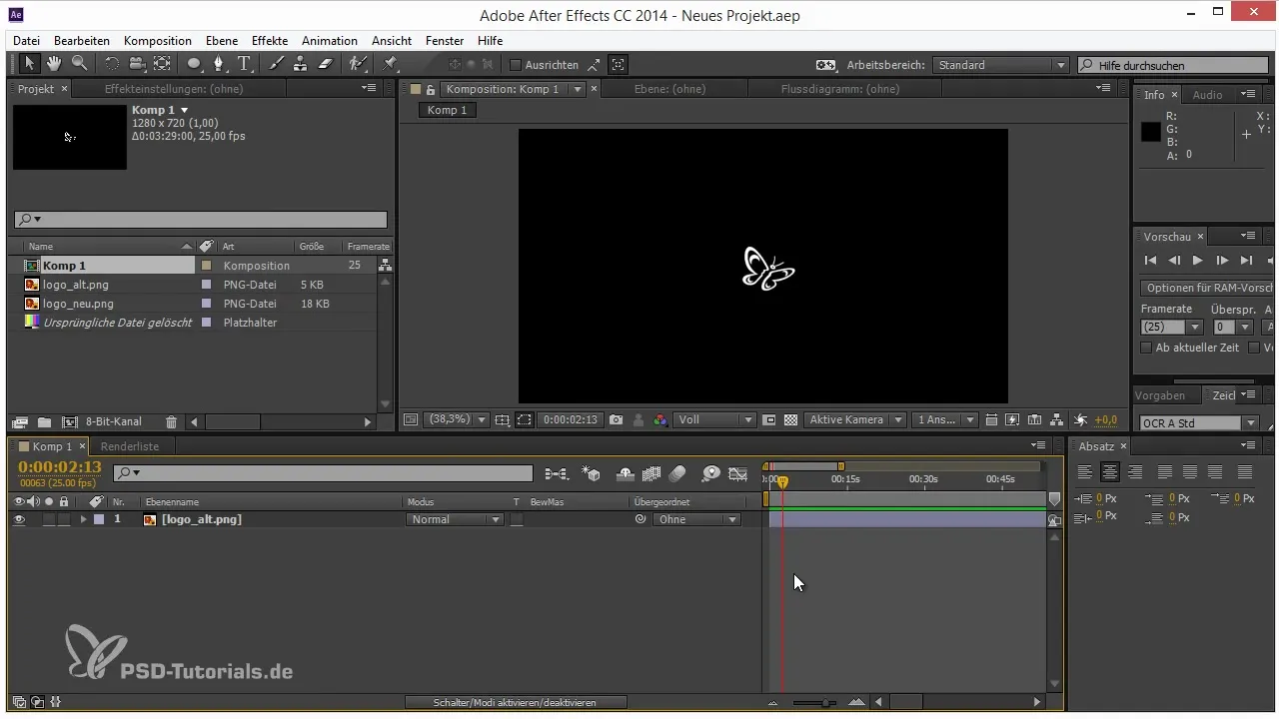Select logo_neu.png in the Project panel
The width and height of the screenshot is (1279, 719).
[x=78, y=304]
